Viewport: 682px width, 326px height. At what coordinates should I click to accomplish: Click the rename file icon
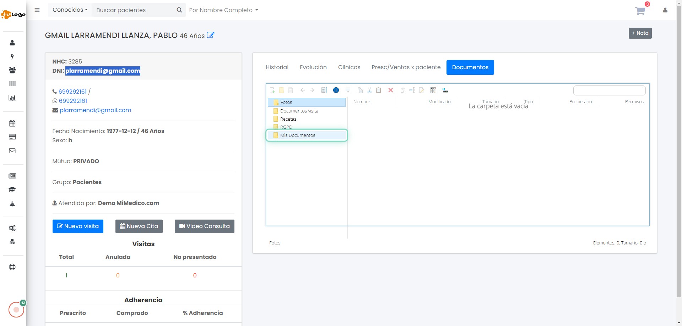[x=412, y=90]
